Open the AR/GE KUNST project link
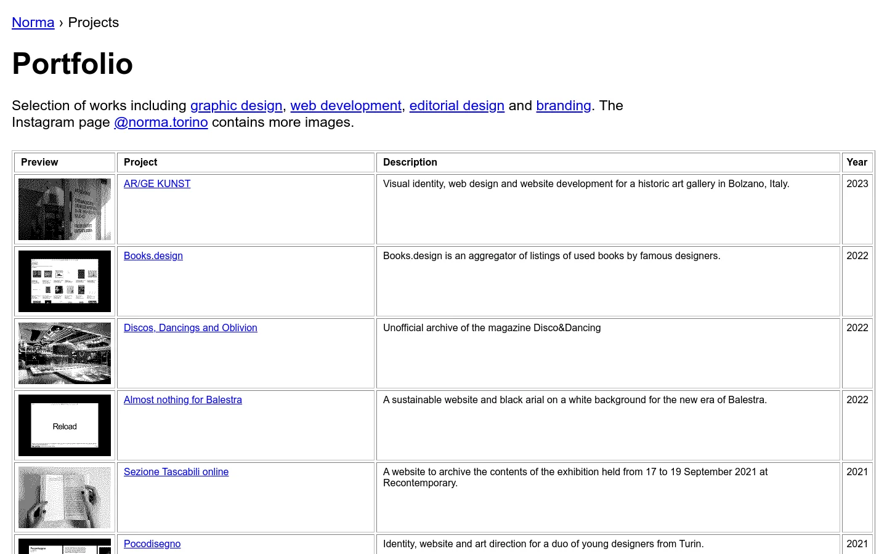Image resolution: width=887 pixels, height=554 pixels. [157, 184]
